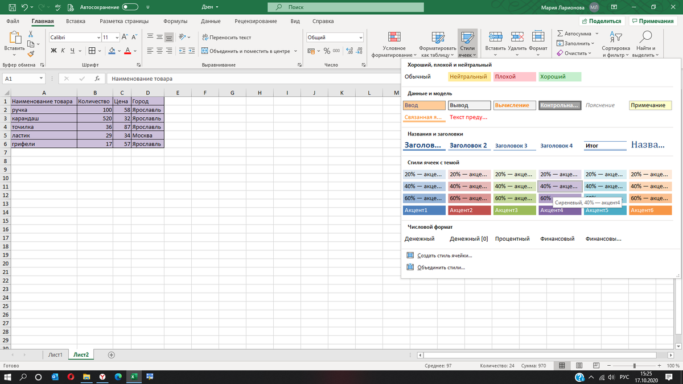This screenshot has height=384, width=683.
Task: Click the Format Painter brush icon
Action: 31,54
